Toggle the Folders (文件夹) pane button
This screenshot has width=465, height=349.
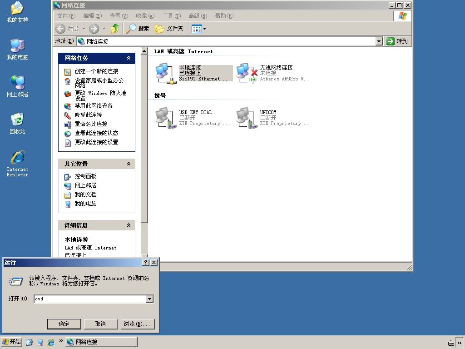(x=169, y=29)
